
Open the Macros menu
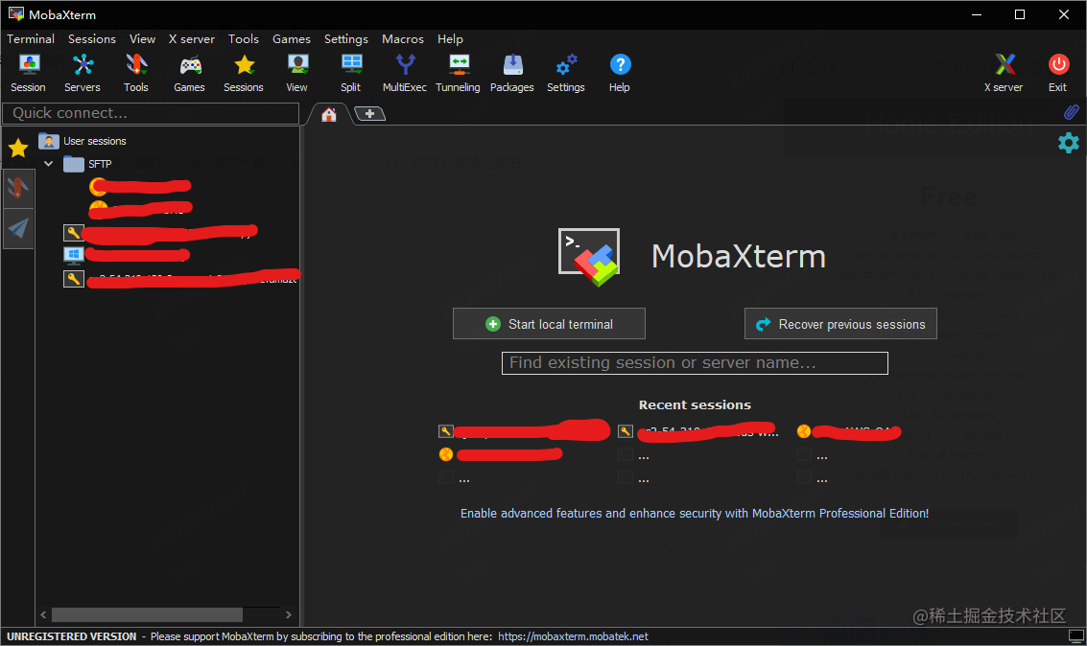click(402, 39)
